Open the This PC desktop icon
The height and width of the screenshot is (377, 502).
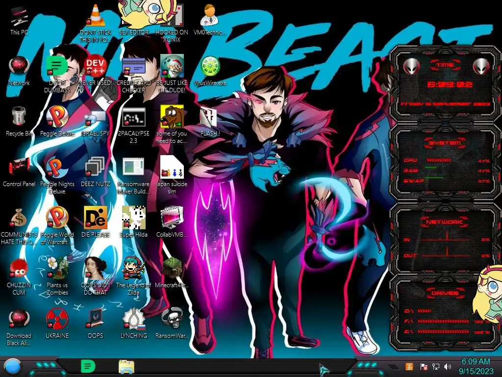[x=19, y=21]
